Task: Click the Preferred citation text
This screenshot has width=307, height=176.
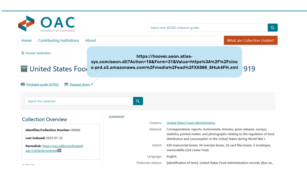Action: (x=220, y=163)
